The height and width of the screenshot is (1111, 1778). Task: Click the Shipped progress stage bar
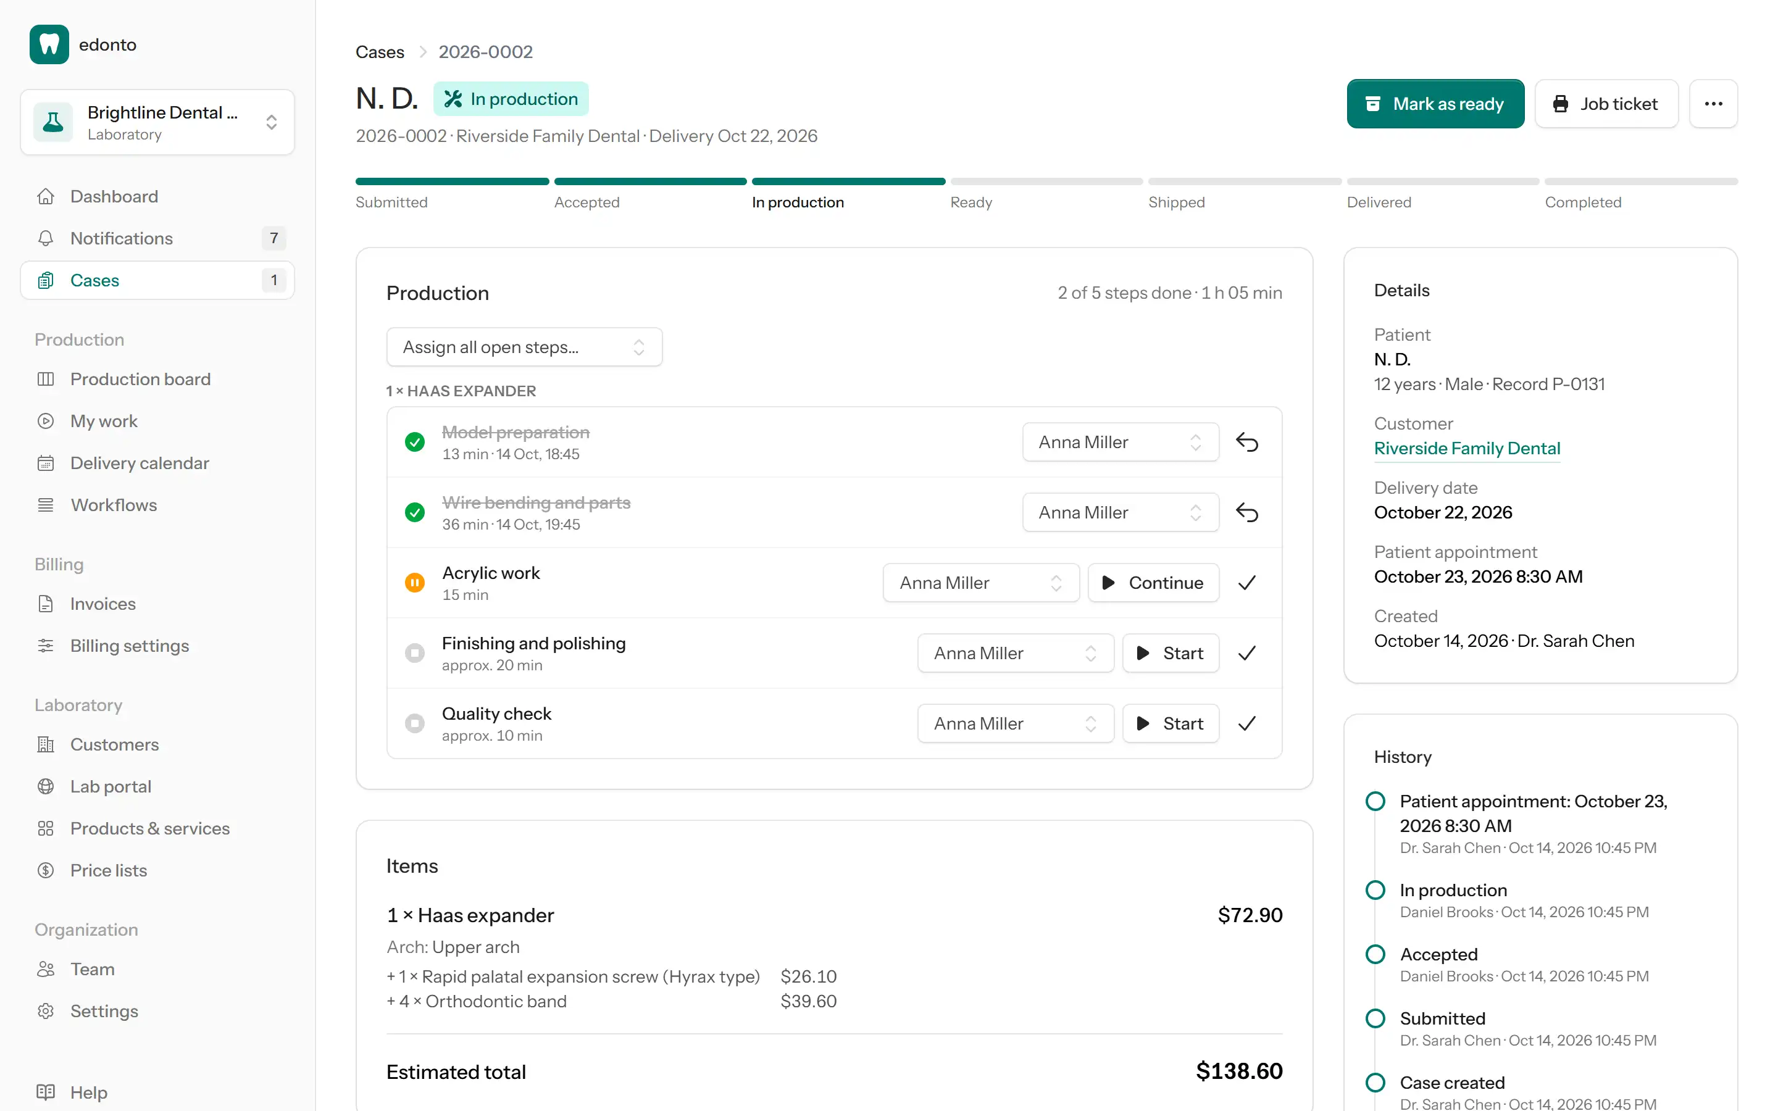click(x=1245, y=181)
